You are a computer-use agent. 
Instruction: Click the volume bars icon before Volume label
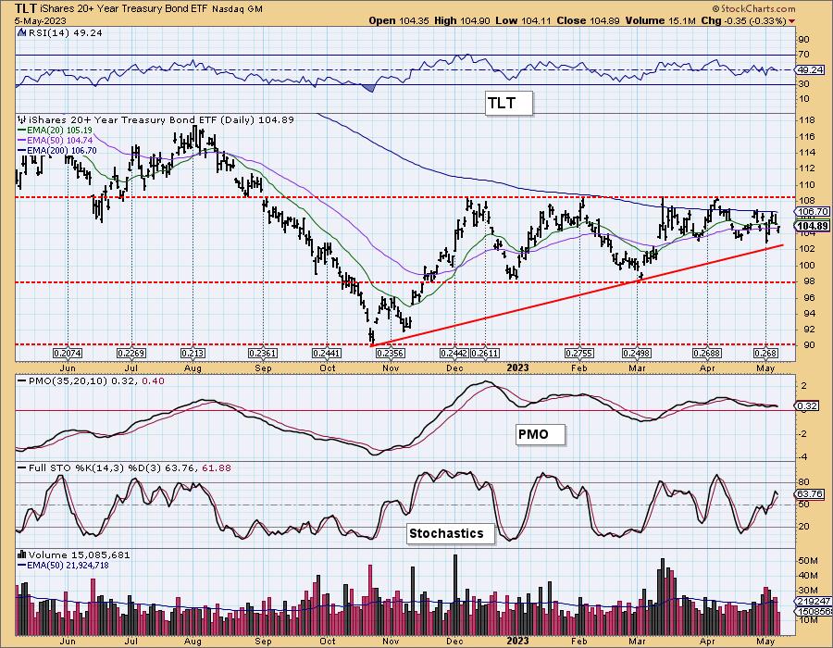(x=22, y=555)
